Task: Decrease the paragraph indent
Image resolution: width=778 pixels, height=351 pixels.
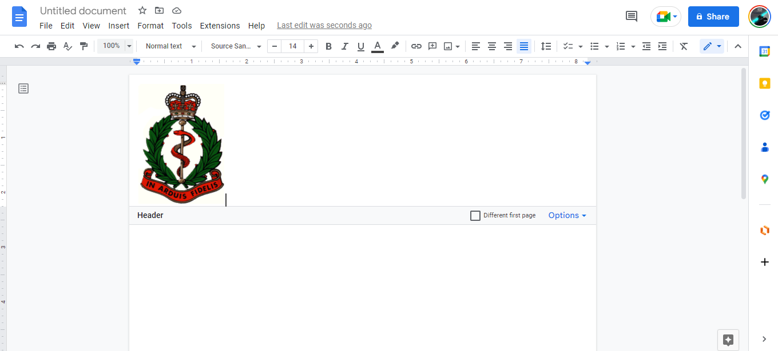Action: coord(646,46)
